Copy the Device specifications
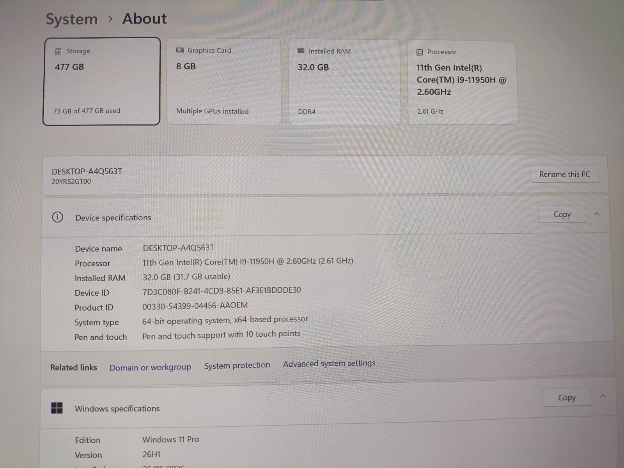The width and height of the screenshot is (624, 468). (x=562, y=214)
